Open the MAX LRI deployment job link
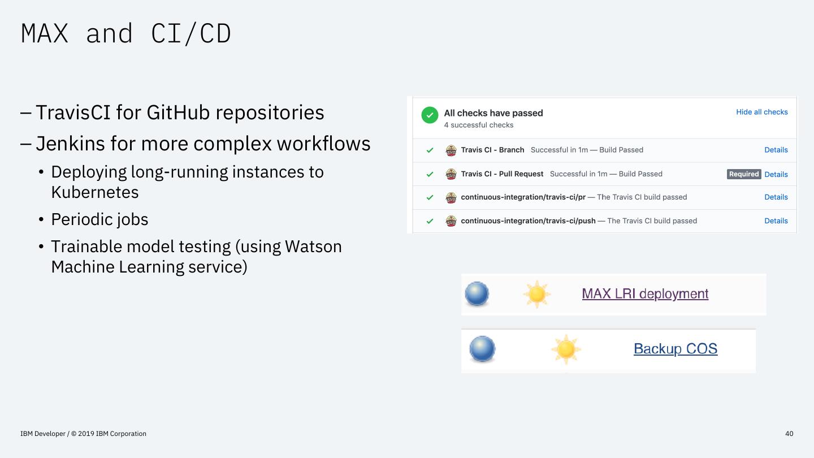Screen dimensions: 814x458 click(645, 294)
